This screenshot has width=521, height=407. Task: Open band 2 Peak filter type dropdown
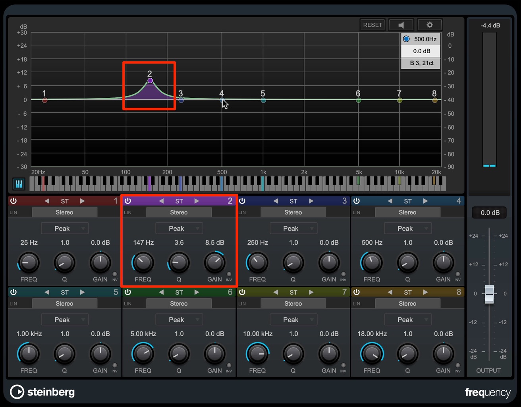click(179, 229)
